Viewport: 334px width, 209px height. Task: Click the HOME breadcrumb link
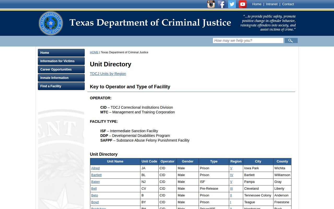tap(94, 52)
